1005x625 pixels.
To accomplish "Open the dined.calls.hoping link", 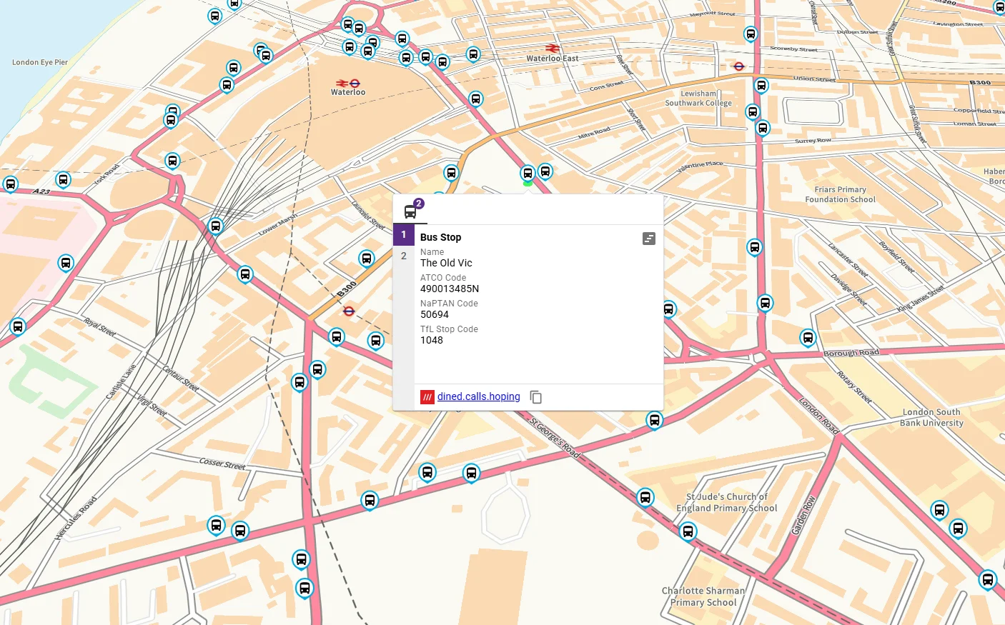I will click(x=478, y=396).
